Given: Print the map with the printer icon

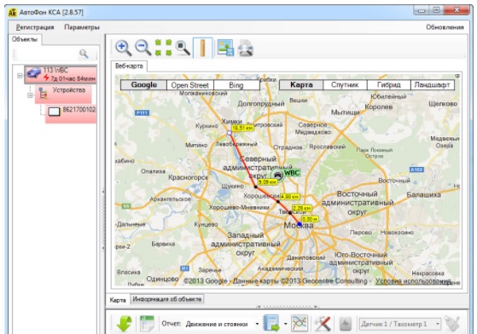Looking at the screenshot, I should pyautogui.click(x=245, y=48).
